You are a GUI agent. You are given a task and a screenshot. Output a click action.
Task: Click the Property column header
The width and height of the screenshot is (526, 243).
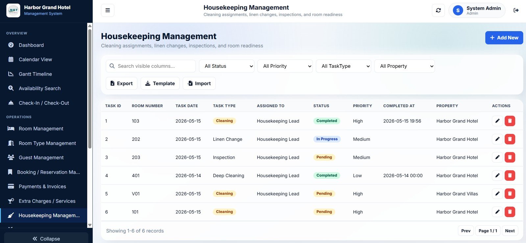point(447,106)
